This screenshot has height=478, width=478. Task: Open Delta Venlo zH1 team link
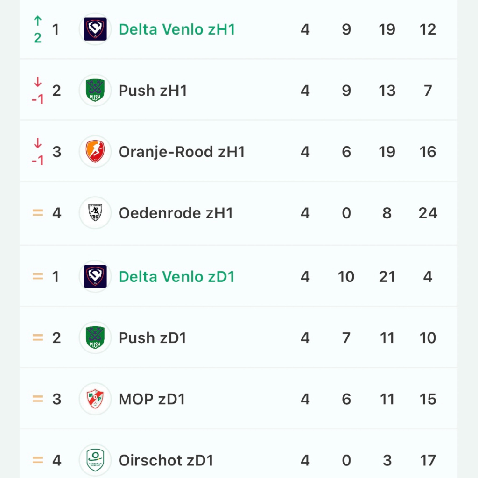pyautogui.click(x=177, y=29)
